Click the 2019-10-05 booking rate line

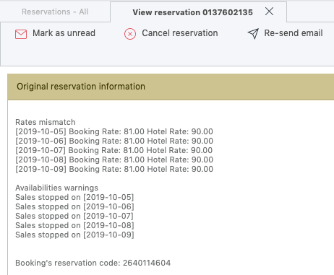click(x=114, y=131)
